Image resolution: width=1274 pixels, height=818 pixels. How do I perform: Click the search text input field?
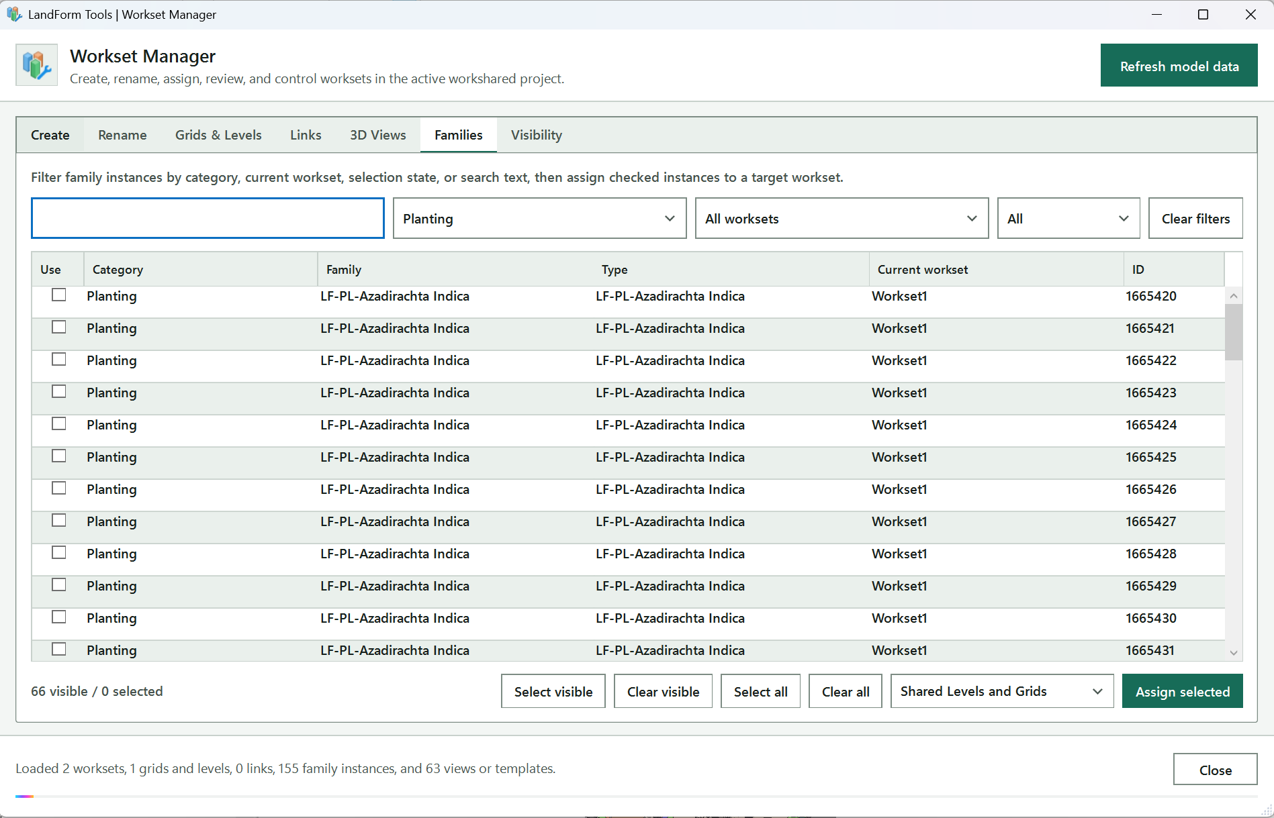[208, 218]
